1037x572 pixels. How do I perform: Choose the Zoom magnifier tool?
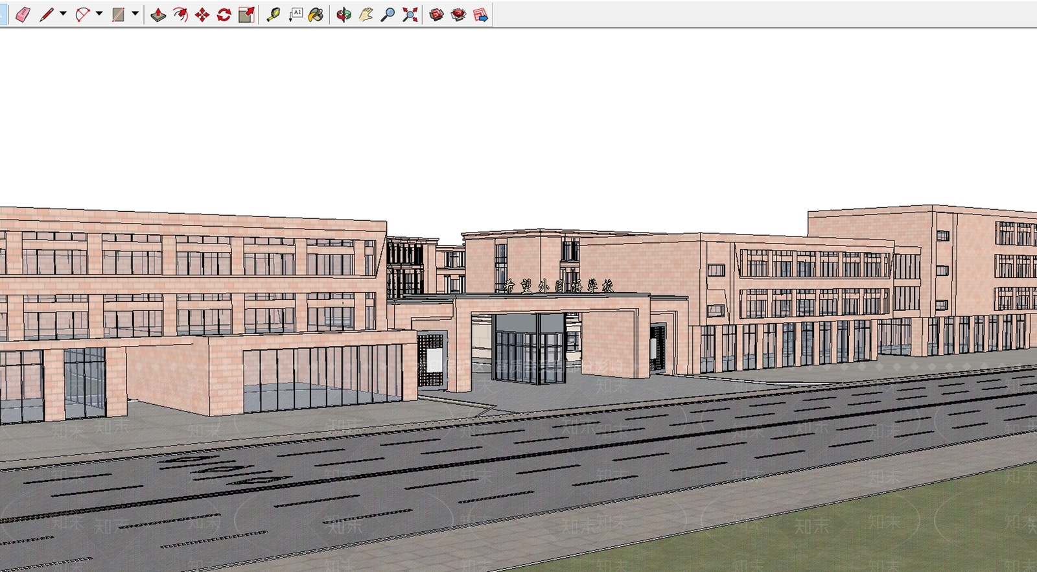(x=388, y=14)
